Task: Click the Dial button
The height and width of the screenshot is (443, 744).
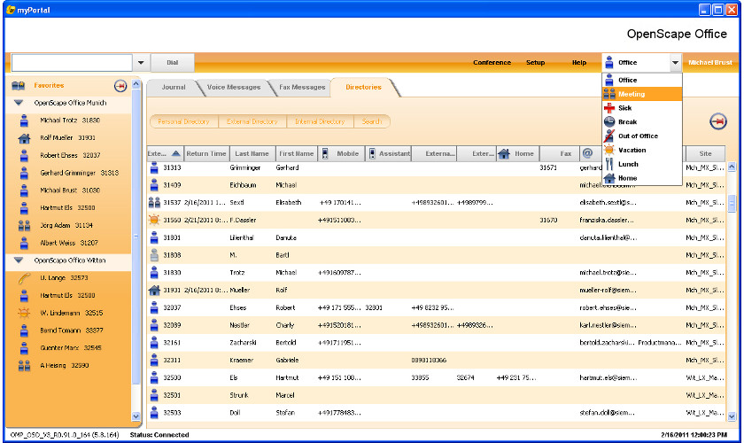Action: tap(172, 63)
